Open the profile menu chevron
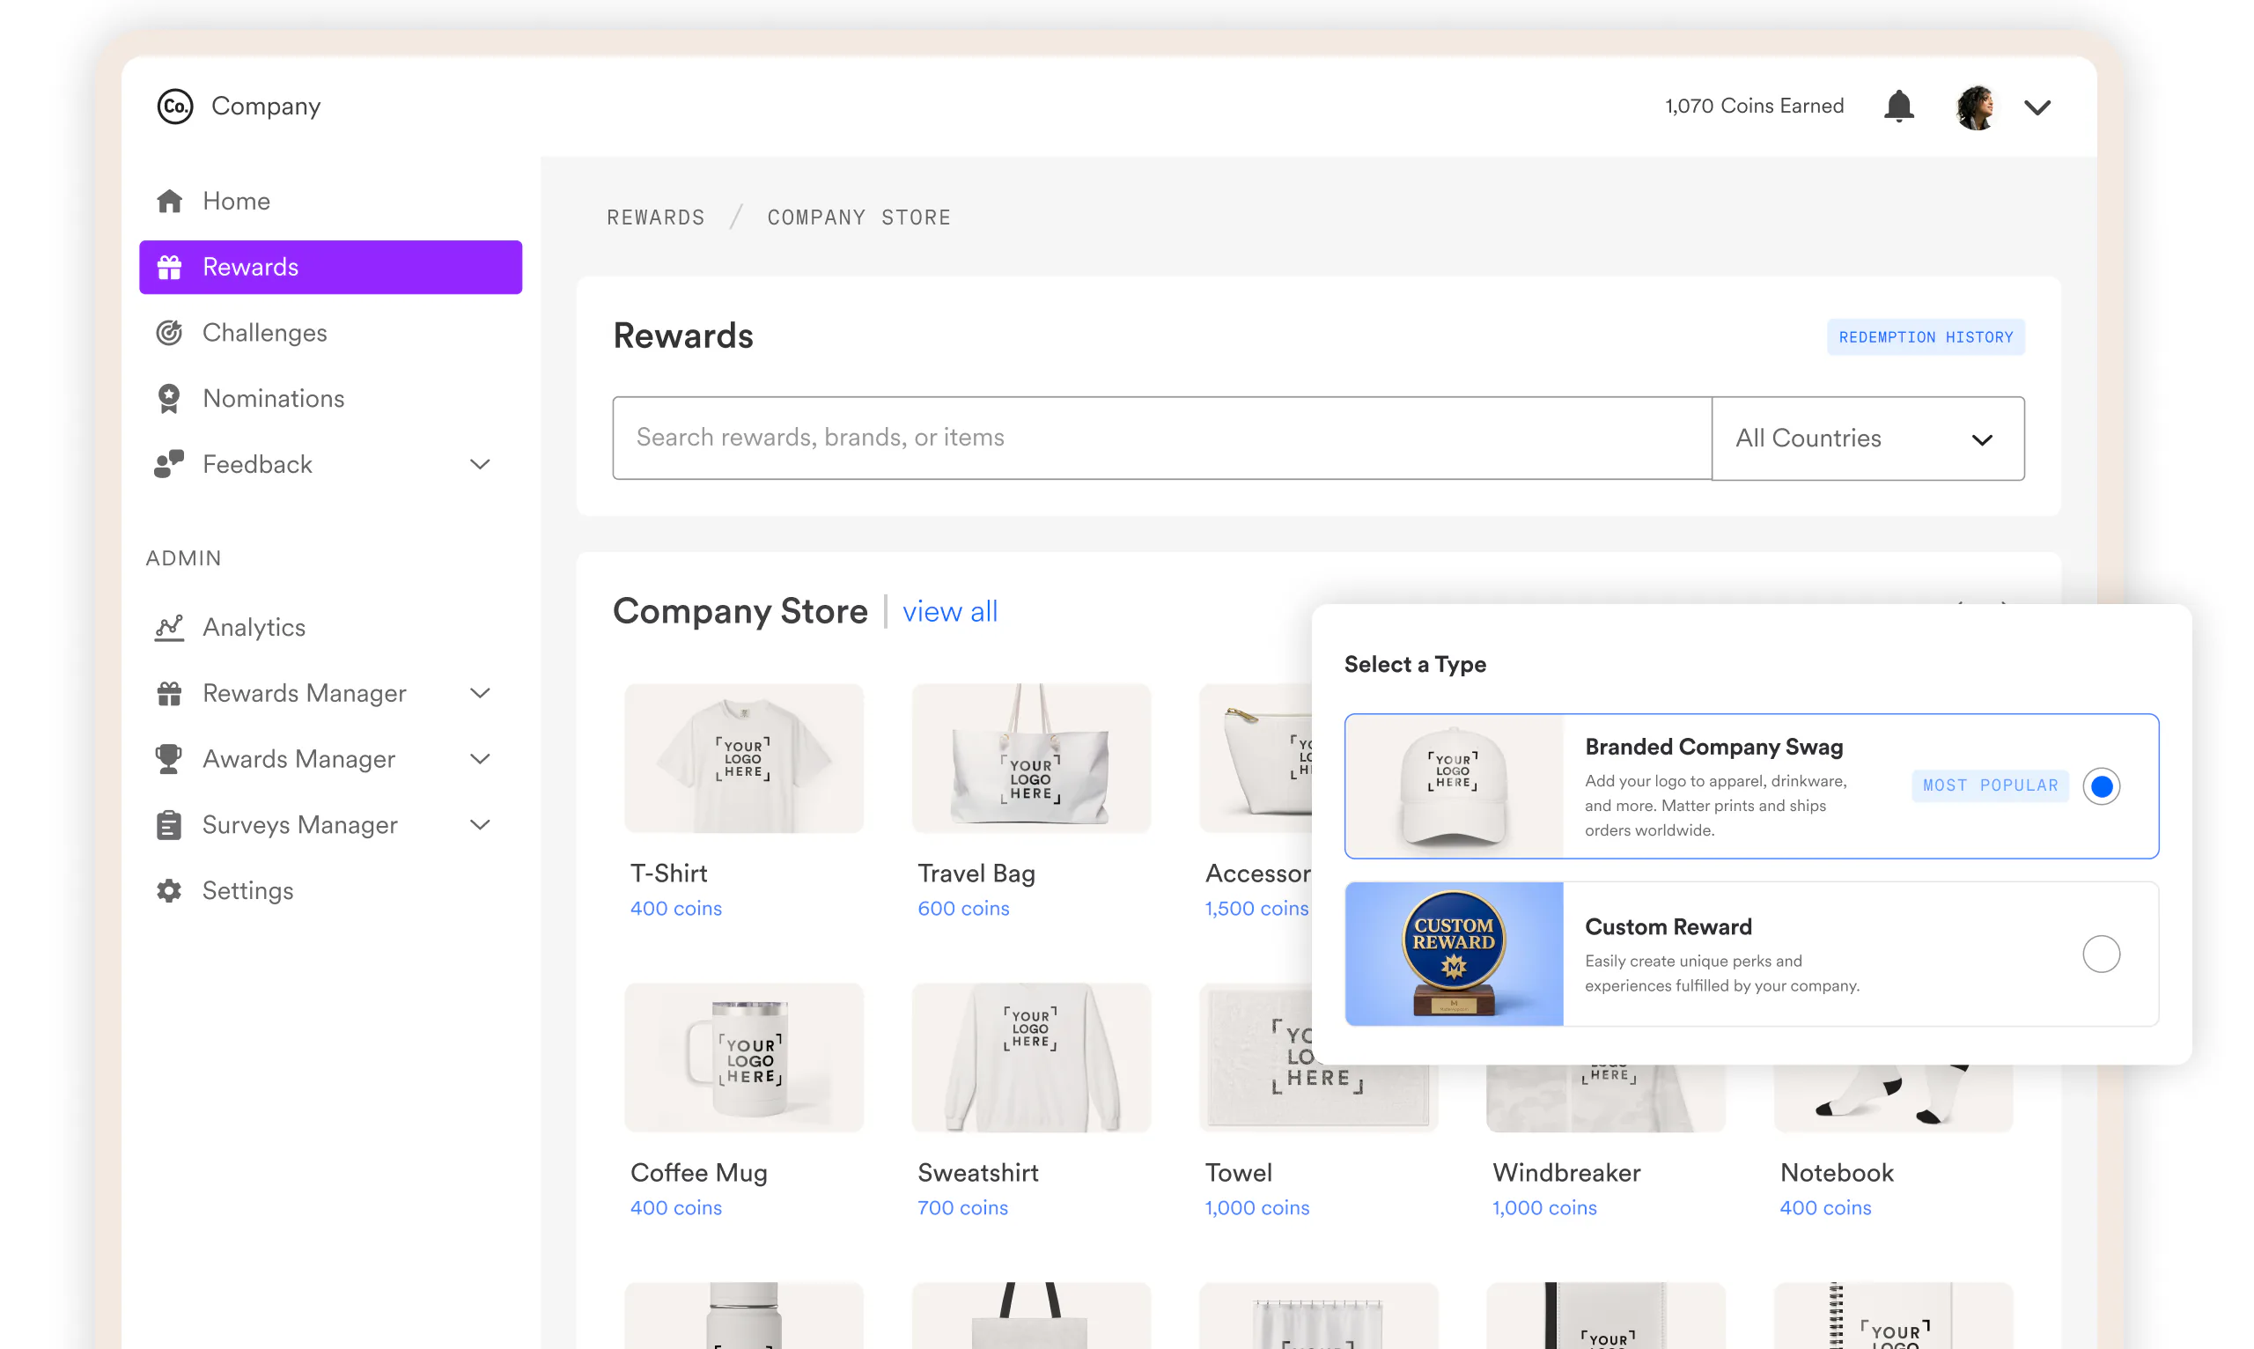 (x=2037, y=107)
